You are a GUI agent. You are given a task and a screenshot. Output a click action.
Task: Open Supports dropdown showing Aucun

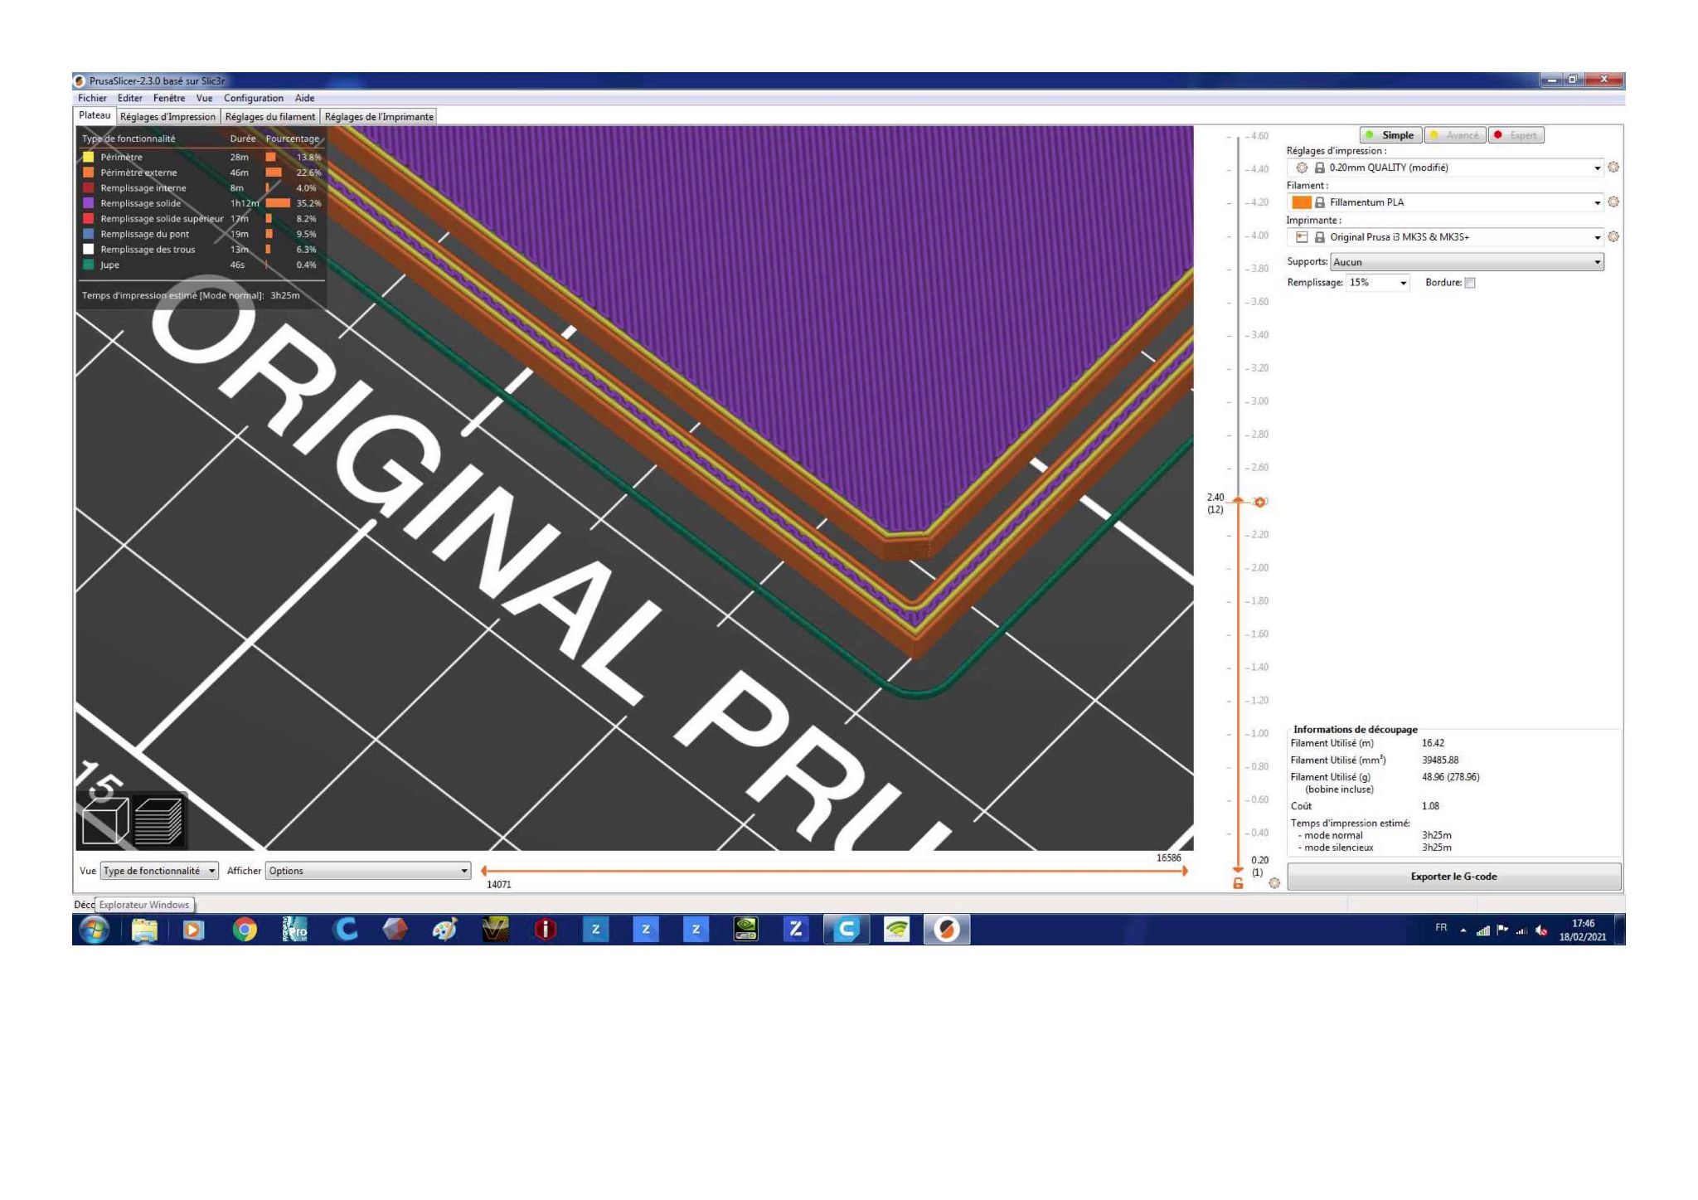click(1467, 262)
